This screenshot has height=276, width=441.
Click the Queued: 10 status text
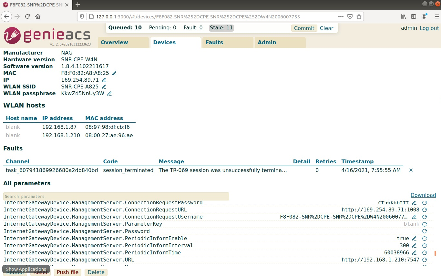click(125, 28)
